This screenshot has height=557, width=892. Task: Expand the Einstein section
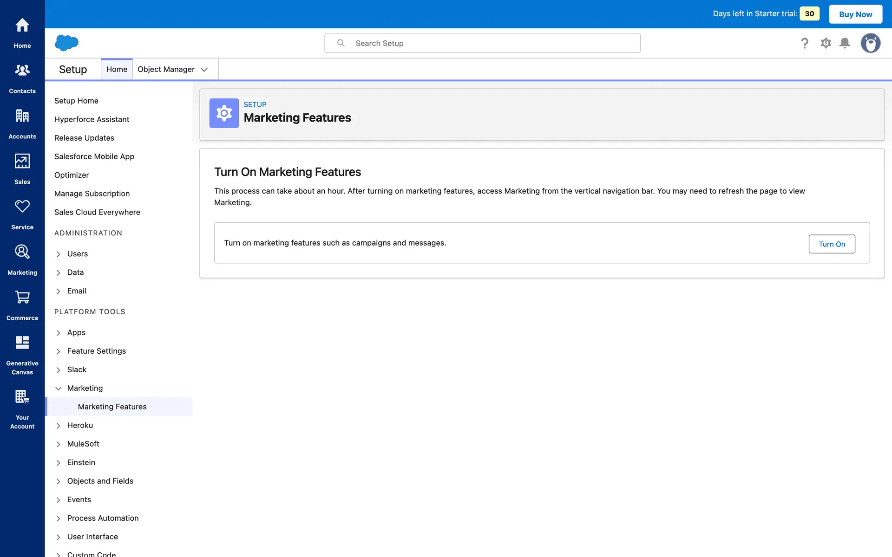[x=59, y=463]
